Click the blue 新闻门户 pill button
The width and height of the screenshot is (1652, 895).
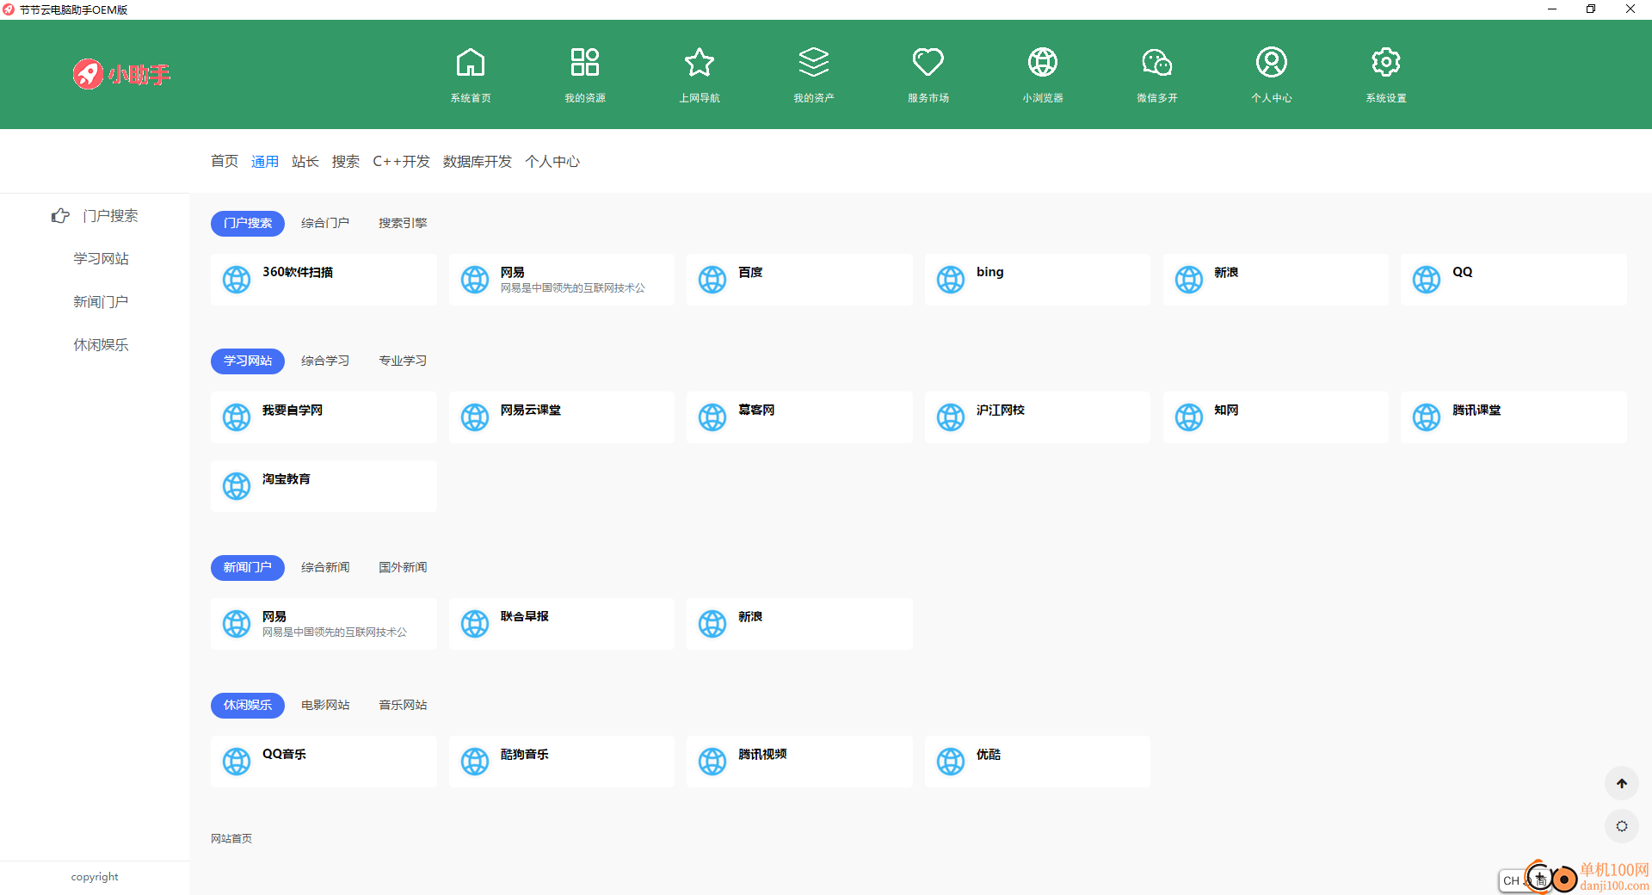[x=248, y=567]
